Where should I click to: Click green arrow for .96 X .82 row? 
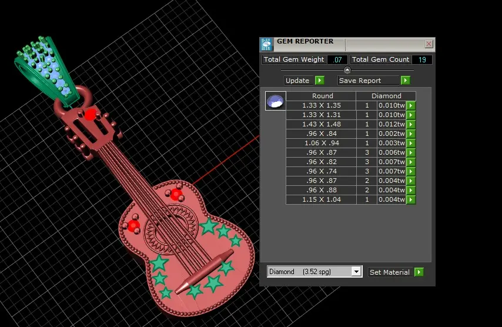coord(411,162)
